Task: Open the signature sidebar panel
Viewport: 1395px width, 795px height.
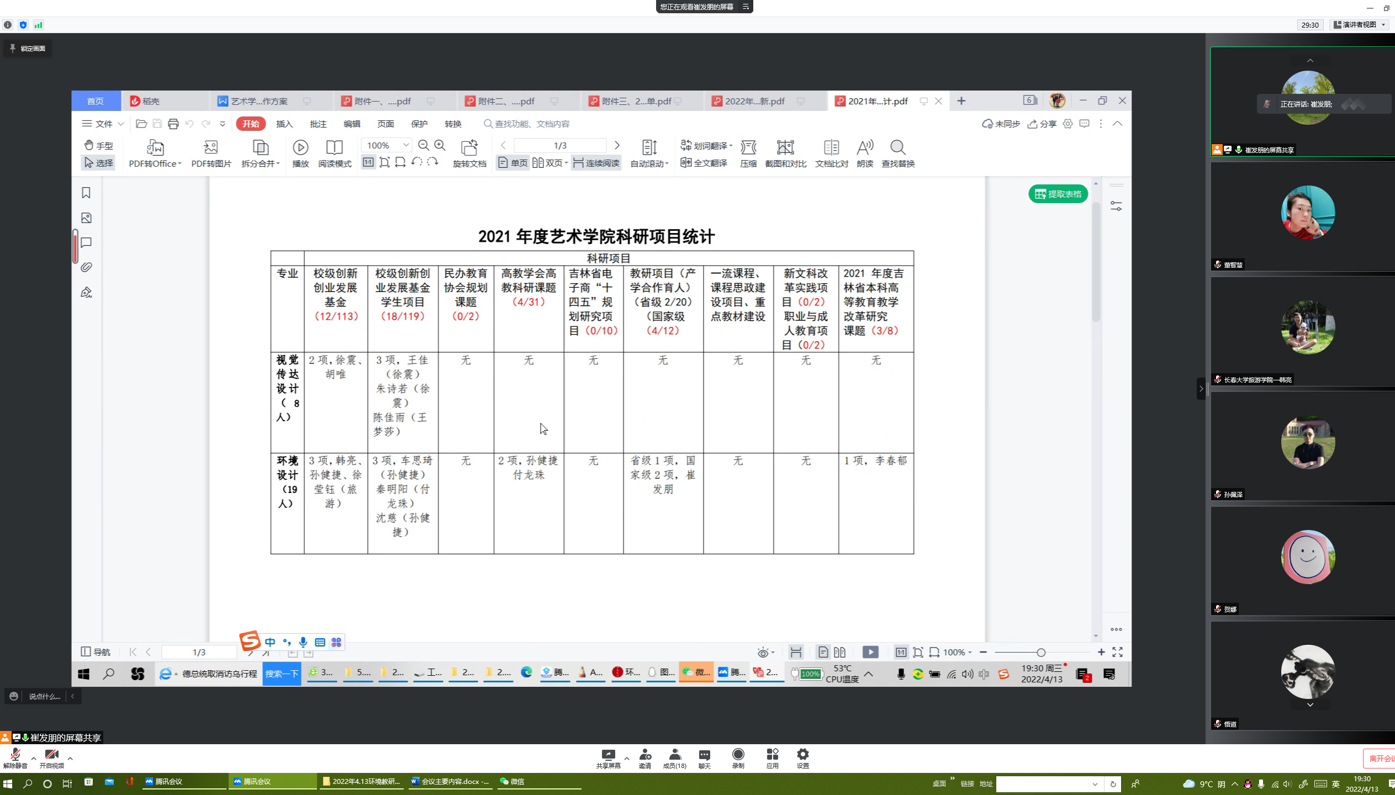Action: point(86,292)
